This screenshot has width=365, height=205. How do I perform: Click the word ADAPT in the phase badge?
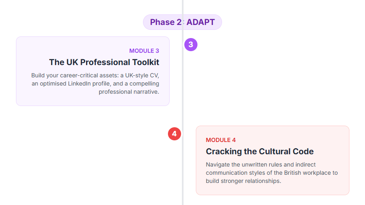point(200,22)
